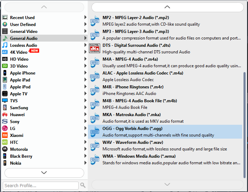The image size is (248, 192).
Task: Open the Black Berry category
Action: (x=44, y=156)
